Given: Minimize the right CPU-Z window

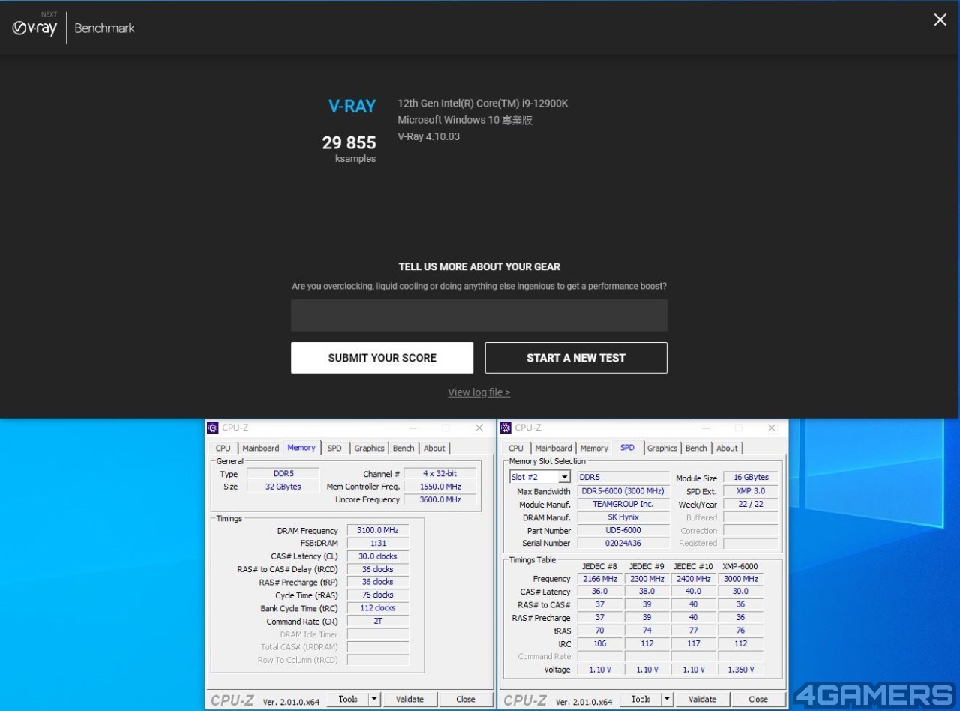Looking at the screenshot, I should pyautogui.click(x=705, y=427).
